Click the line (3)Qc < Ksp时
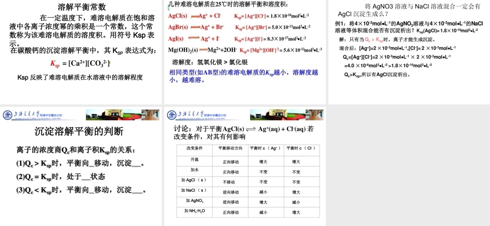The width and height of the screenshot is (490, 226). tap(81, 190)
